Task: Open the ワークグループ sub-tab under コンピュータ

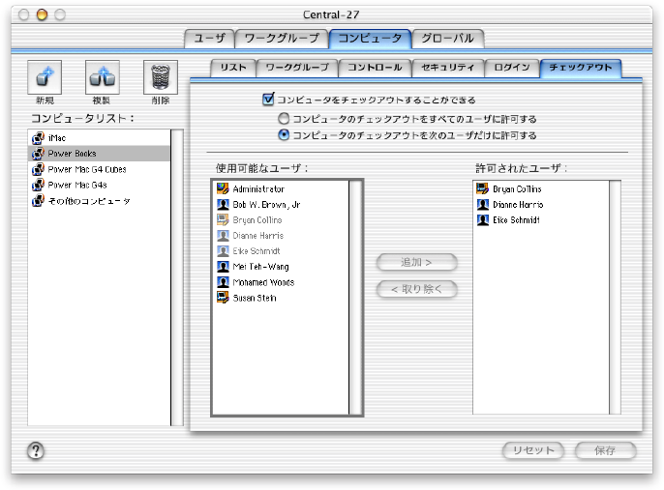Action: (x=297, y=68)
